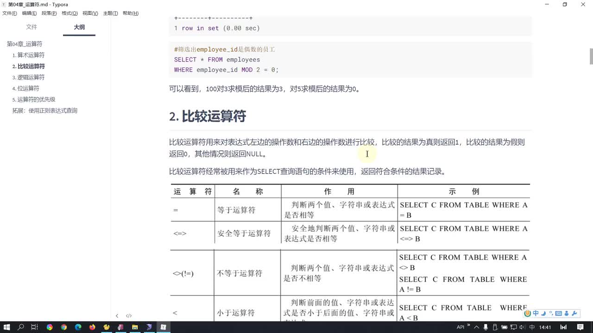Click table cell 安全等于运算符
The width and height of the screenshot is (593, 333).
coord(244,234)
